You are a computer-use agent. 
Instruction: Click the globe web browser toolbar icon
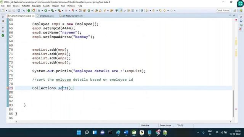[142, 11]
